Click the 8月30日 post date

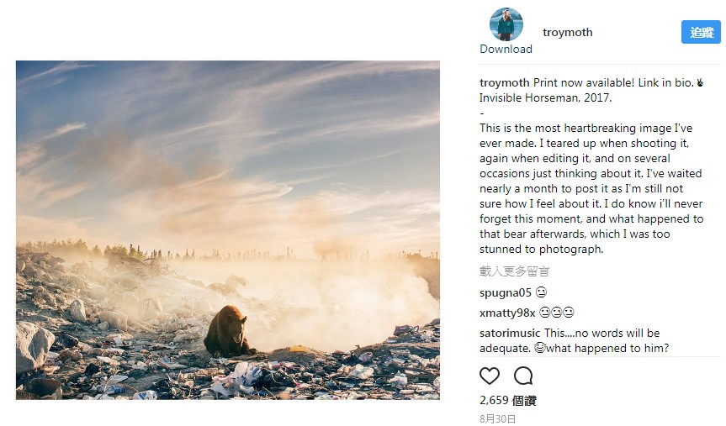497,418
